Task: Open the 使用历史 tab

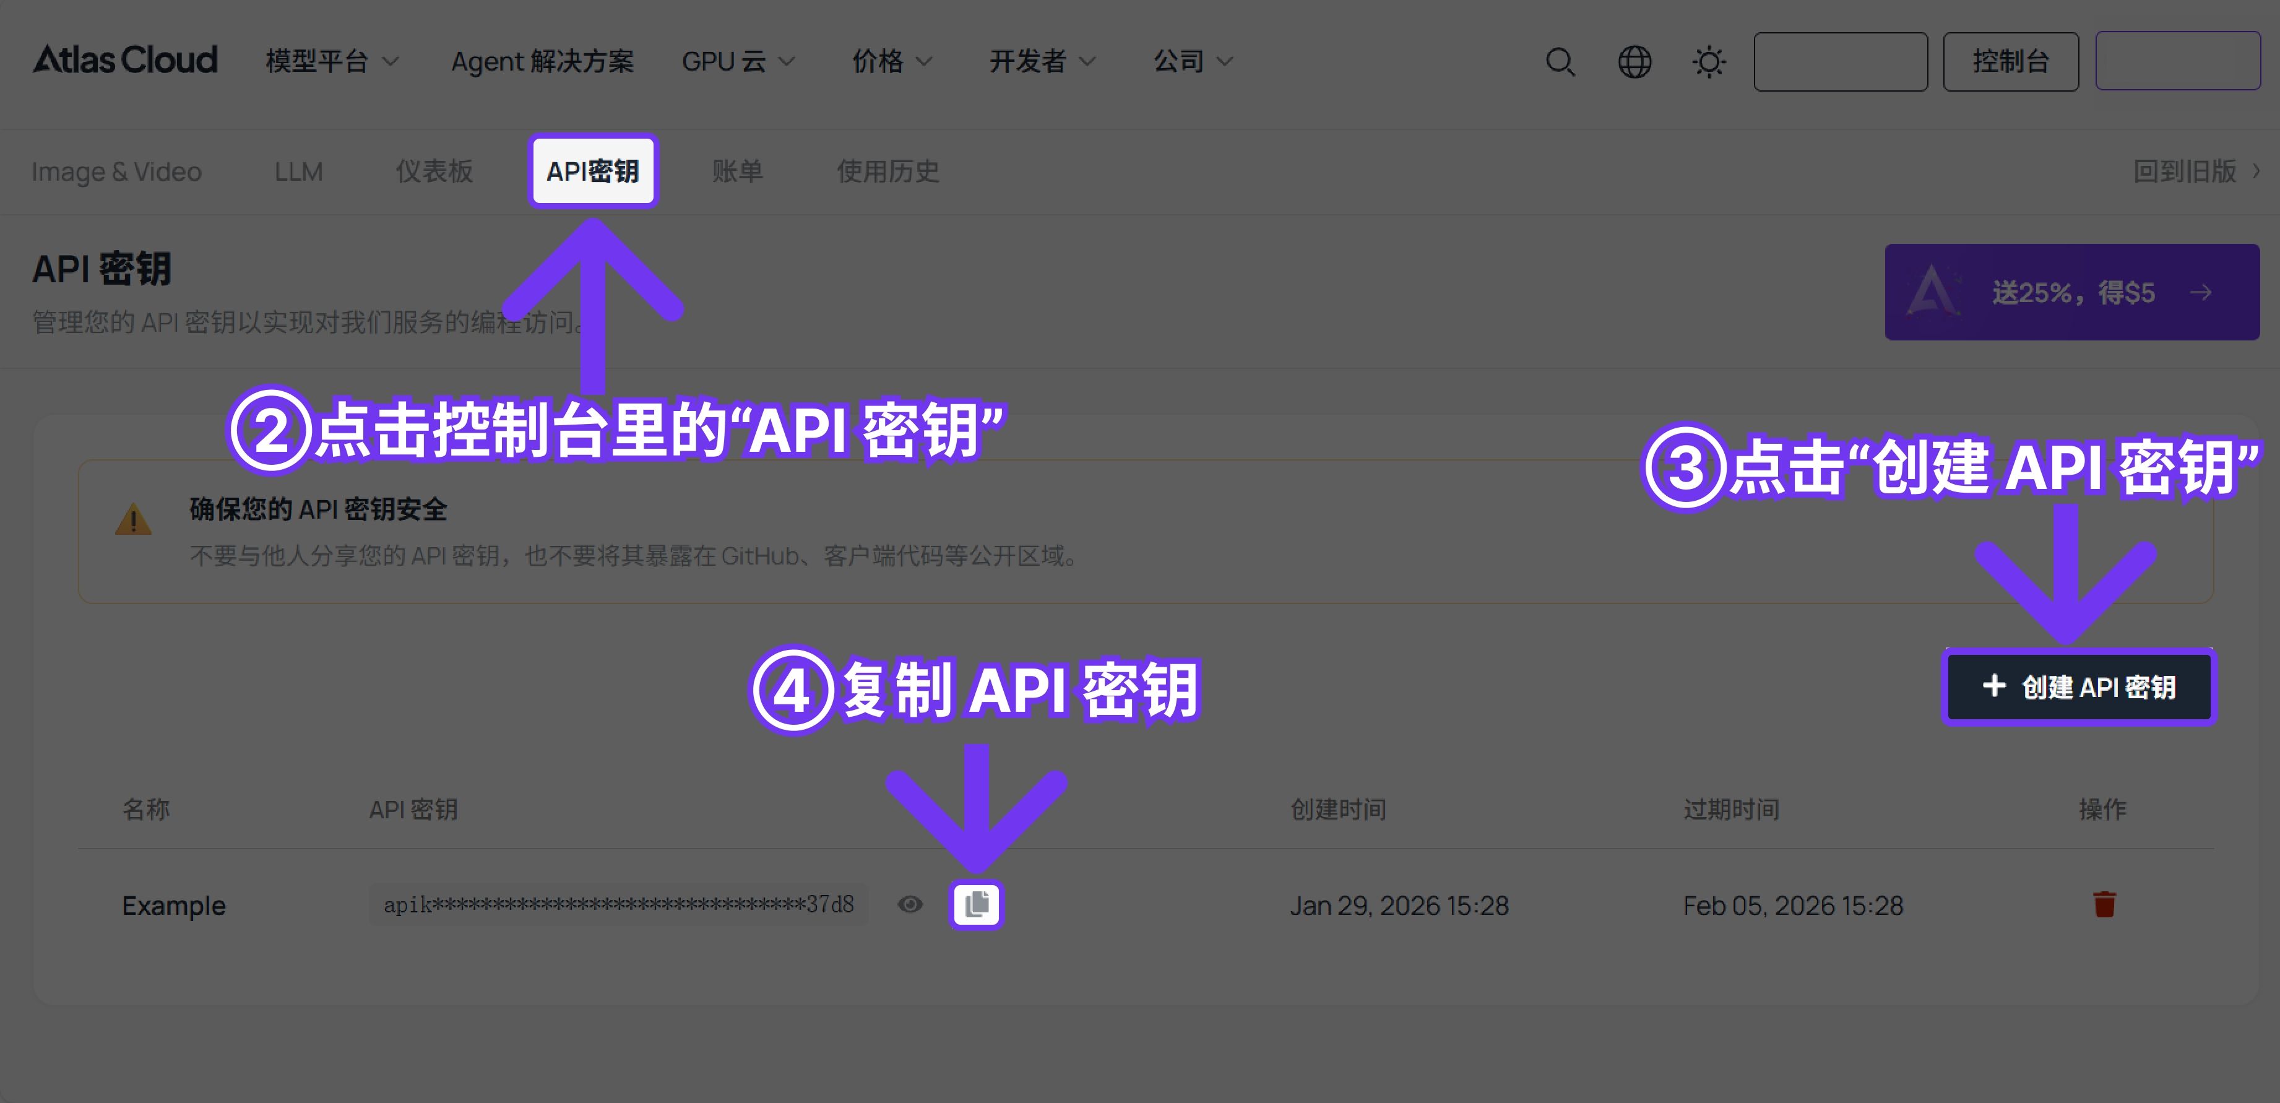Action: click(x=887, y=171)
